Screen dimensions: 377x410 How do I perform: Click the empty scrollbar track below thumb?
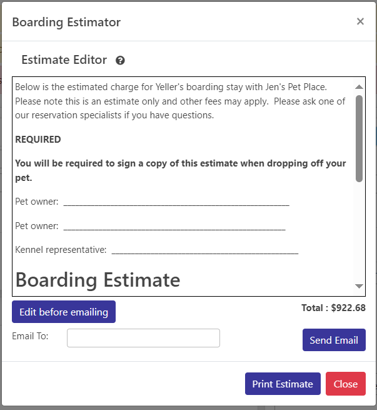pyautogui.click(x=359, y=232)
